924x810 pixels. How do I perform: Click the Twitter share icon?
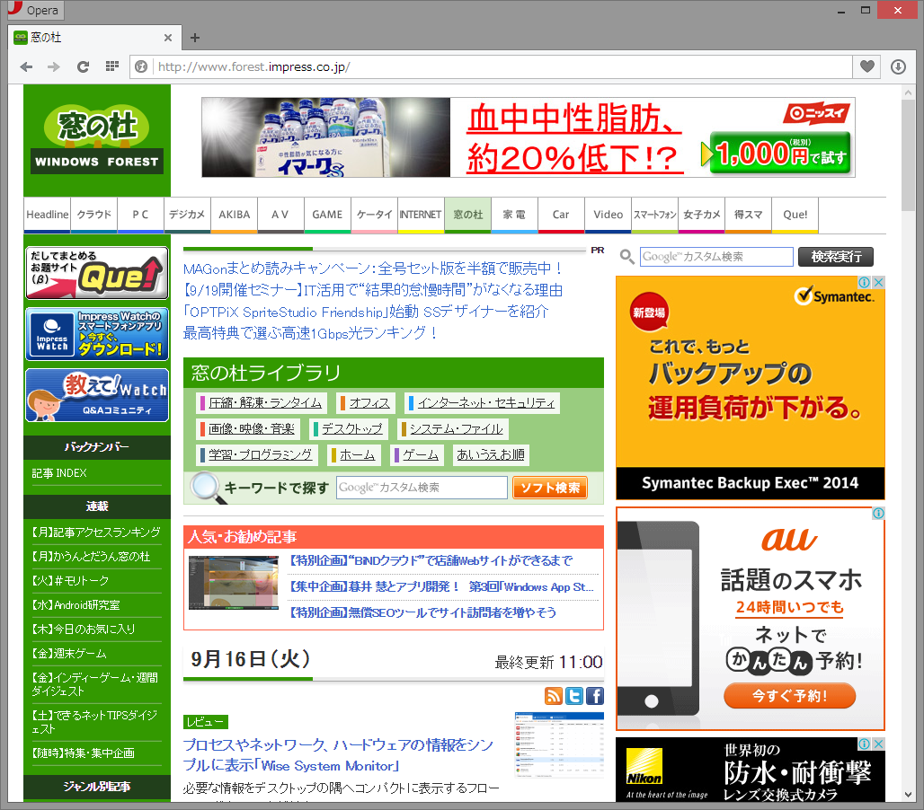pos(574,696)
